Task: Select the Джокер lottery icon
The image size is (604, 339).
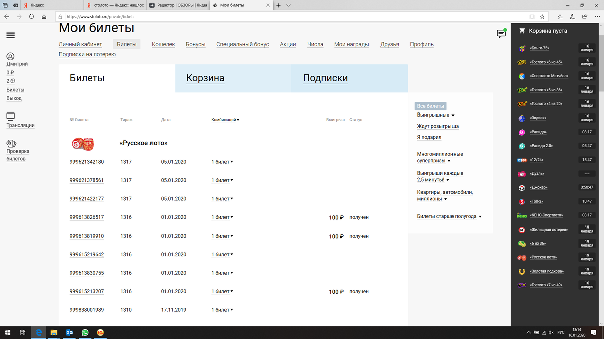Action: point(522,188)
